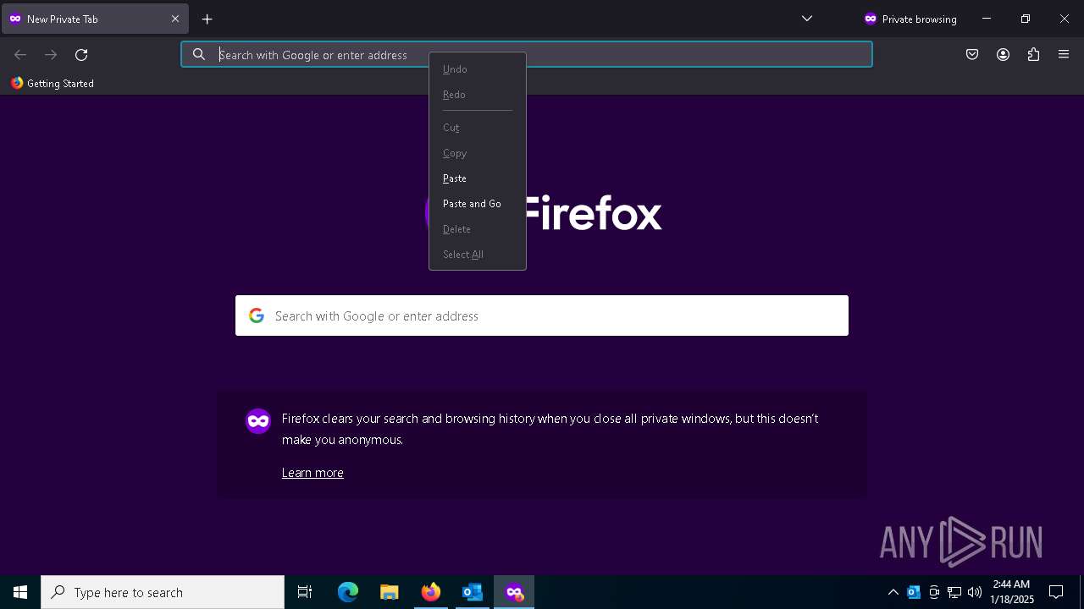Open the Action Center notifications icon
The width and height of the screenshot is (1084, 609).
tap(1056, 592)
